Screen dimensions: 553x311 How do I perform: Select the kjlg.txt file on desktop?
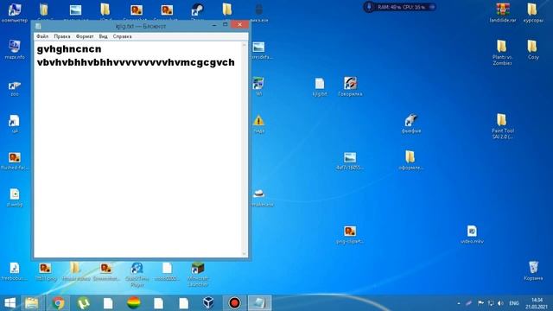click(320, 86)
